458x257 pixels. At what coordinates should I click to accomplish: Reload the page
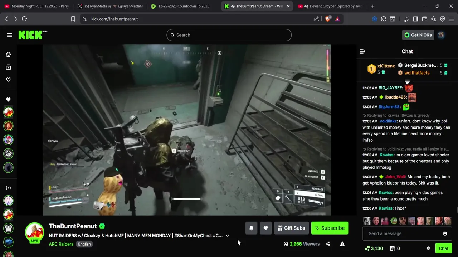pyautogui.click(x=24, y=19)
